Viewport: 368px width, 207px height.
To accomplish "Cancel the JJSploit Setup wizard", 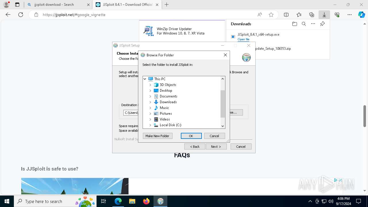I will (x=241, y=147).
